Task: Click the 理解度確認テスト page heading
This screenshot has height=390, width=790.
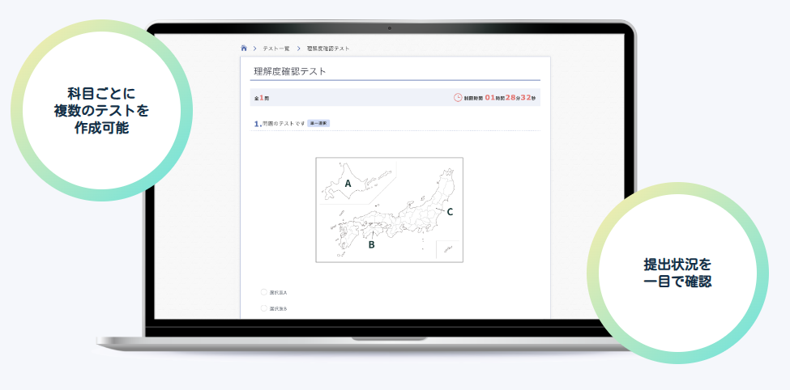Action: pyautogui.click(x=289, y=71)
